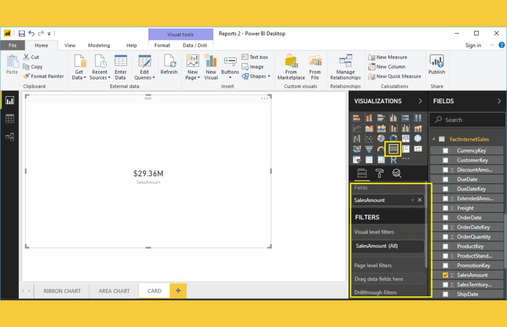Pick the Ribbon chart visualization
Image resolution: width=507 pixels, height=327 pixels.
tap(418, 128)
